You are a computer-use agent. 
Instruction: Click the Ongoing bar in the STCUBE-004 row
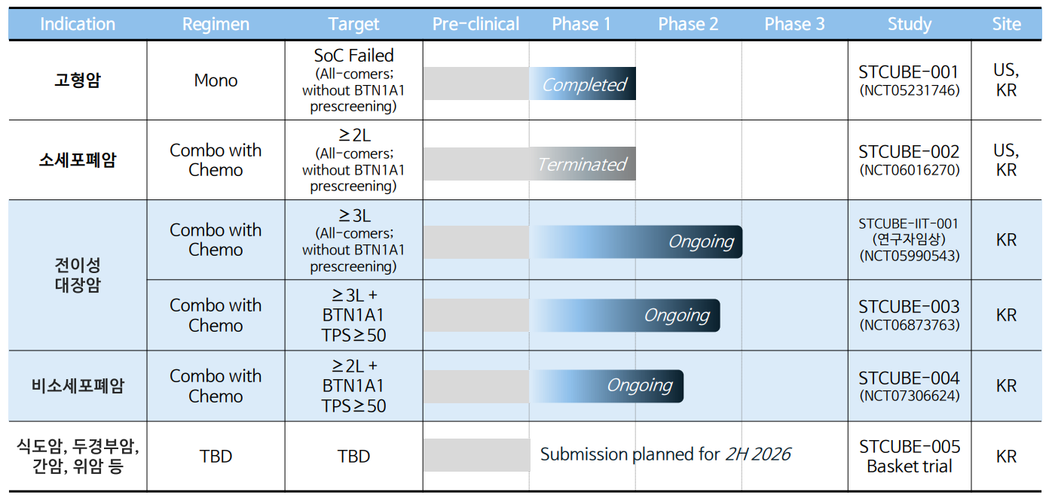coord(607,386)
